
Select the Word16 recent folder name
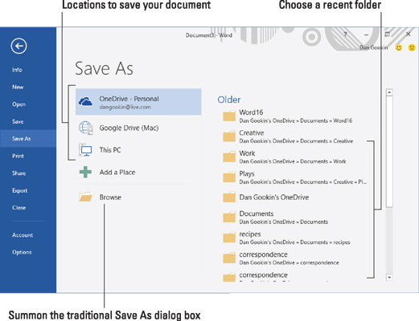251,112
